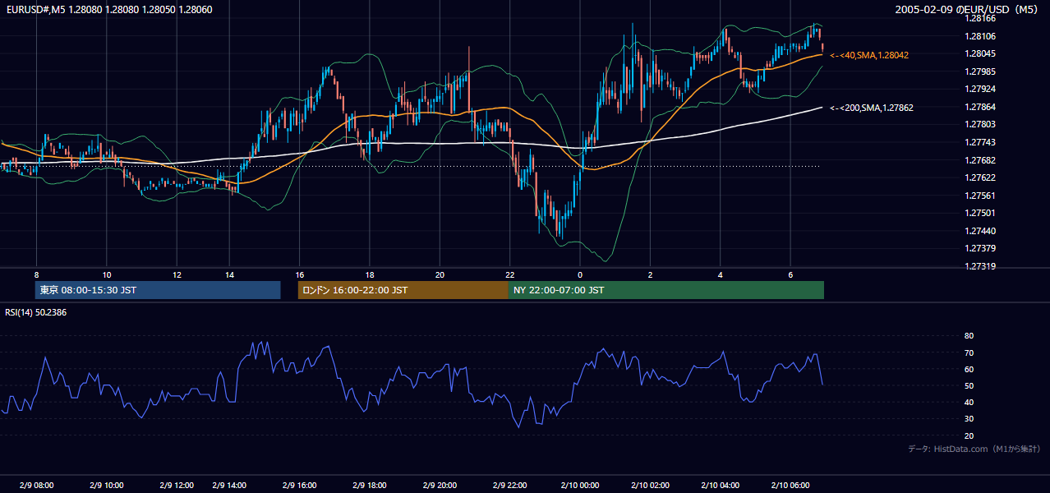Click the 2/9 16:00 bottom time label
Screen dimensions: 1050x493
point(300,486)
